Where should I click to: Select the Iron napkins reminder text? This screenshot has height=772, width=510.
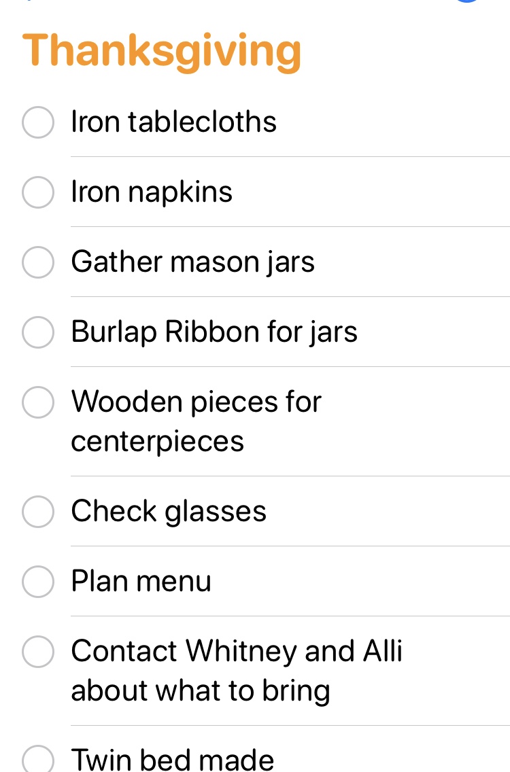[152, 192]
